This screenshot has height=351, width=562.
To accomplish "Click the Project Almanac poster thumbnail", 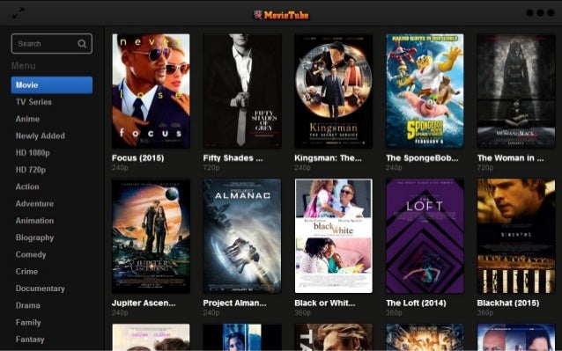I will (242, 236).
